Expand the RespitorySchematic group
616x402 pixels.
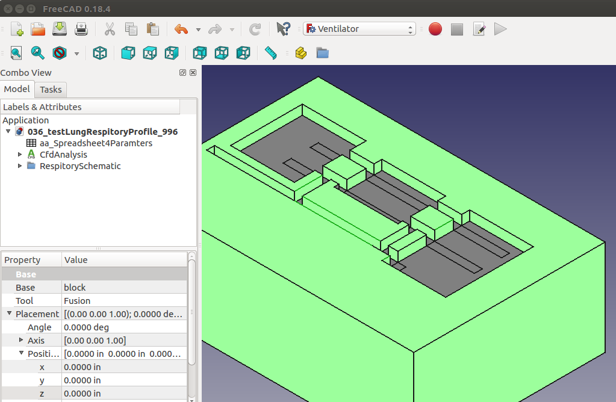click(x=20, y=166)
